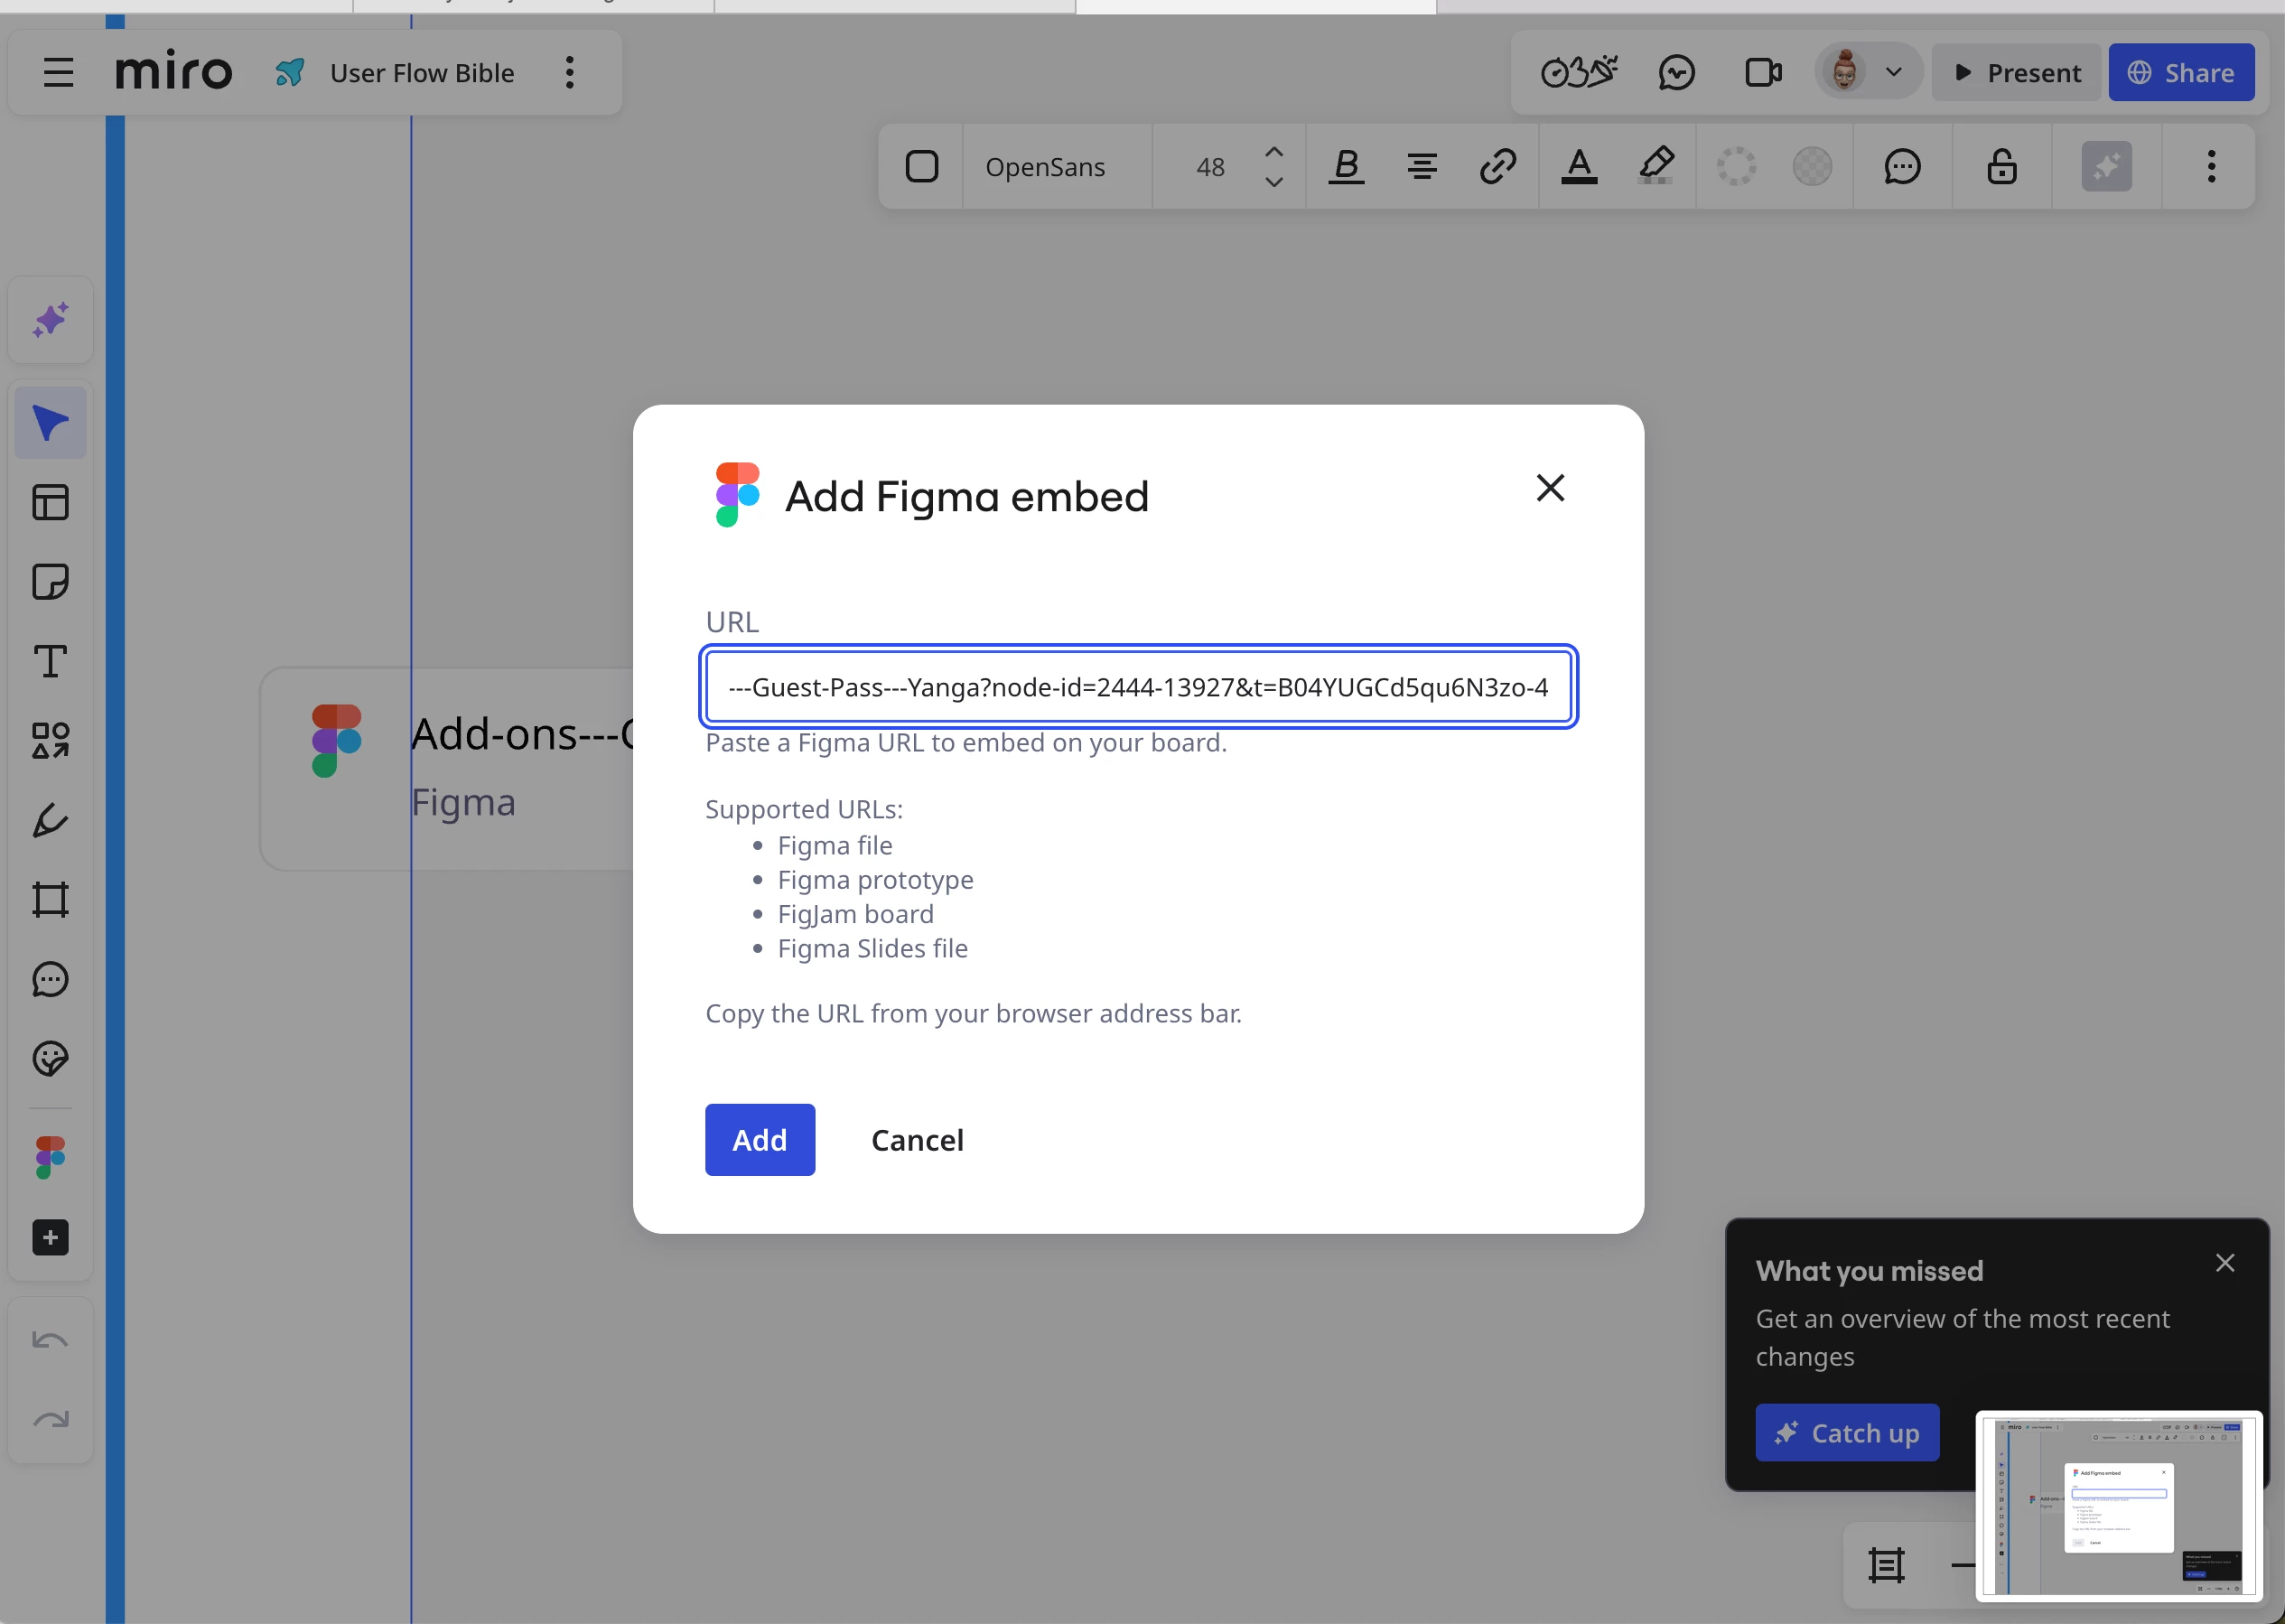Image resolution: width=2285 pixels, height=1624 pixels.
Task: Click the miro logo
Action: [174, 72]
